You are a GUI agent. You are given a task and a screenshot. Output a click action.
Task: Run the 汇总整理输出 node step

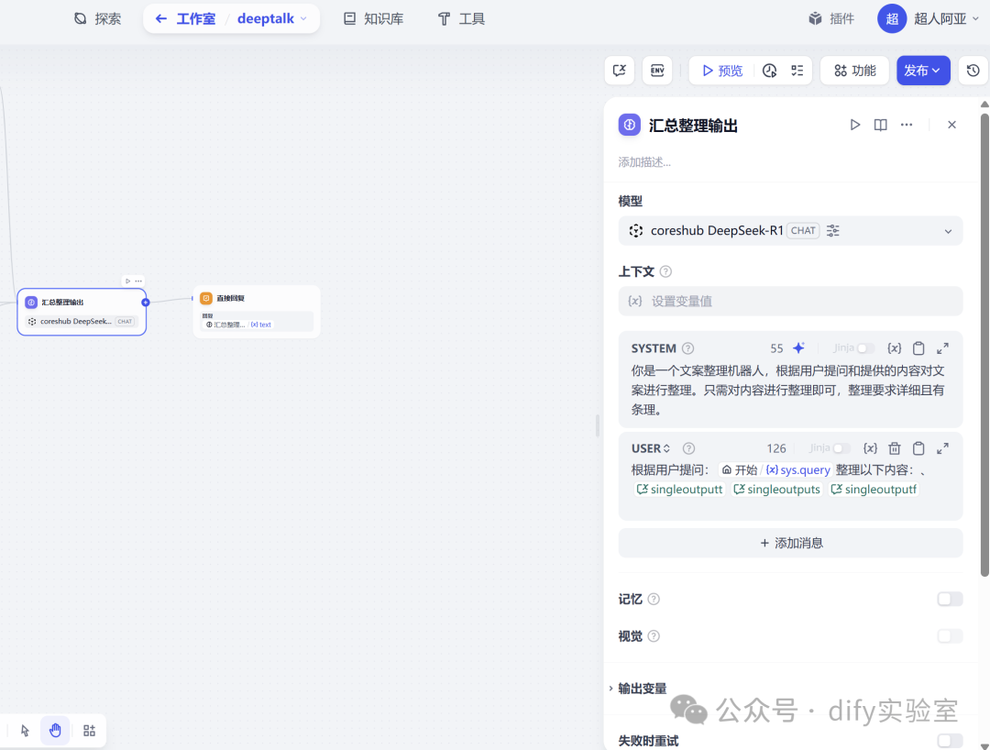pyautogui.click(x=855, y=125)
